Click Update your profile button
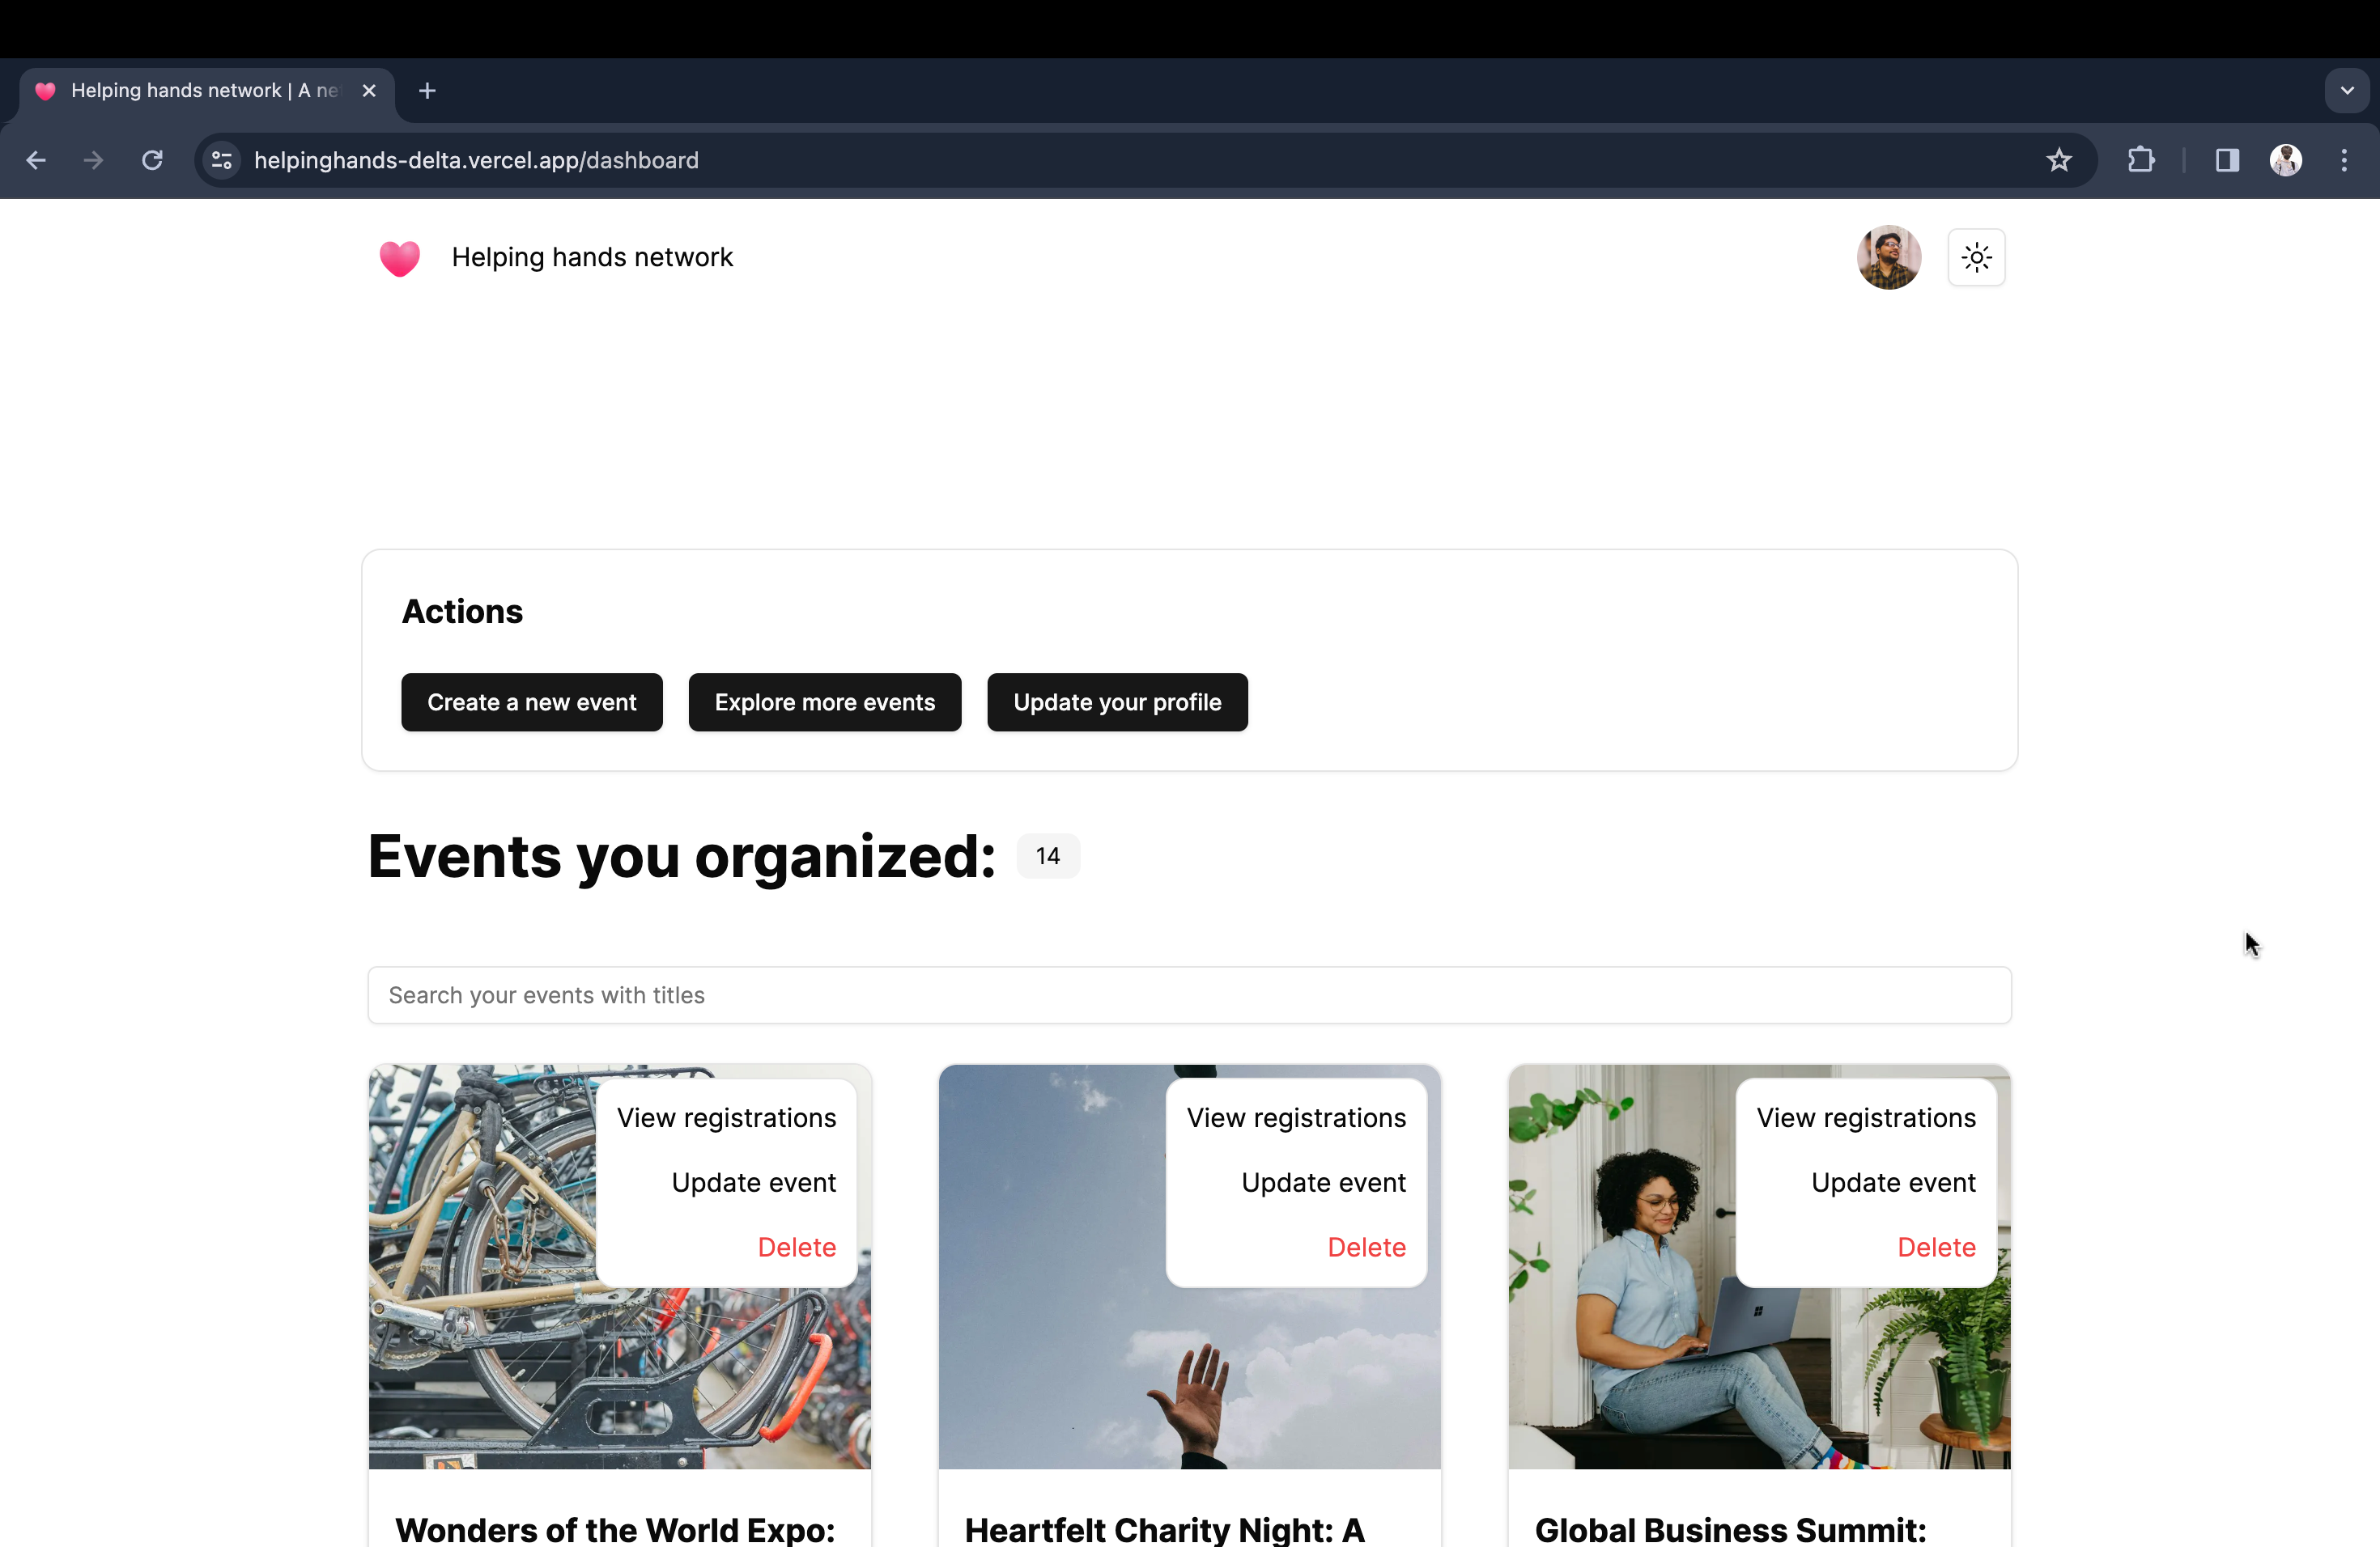This screenshot has height=1547, width=2380. coord(1116,702)
